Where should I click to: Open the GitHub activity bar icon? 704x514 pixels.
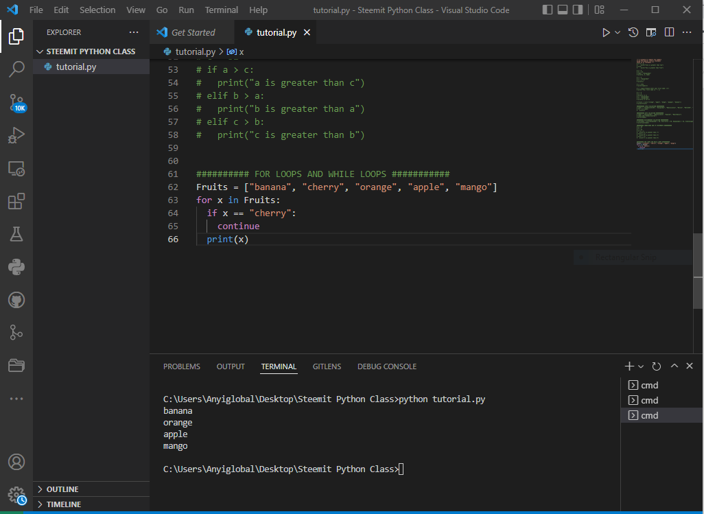click(x=16, y=300)
